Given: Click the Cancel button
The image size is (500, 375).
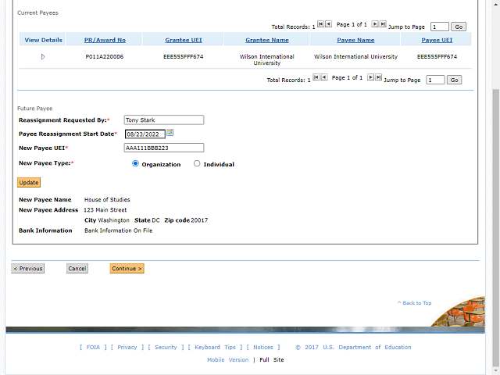Looking at the screenshot, I should click(x=77, y=269).
